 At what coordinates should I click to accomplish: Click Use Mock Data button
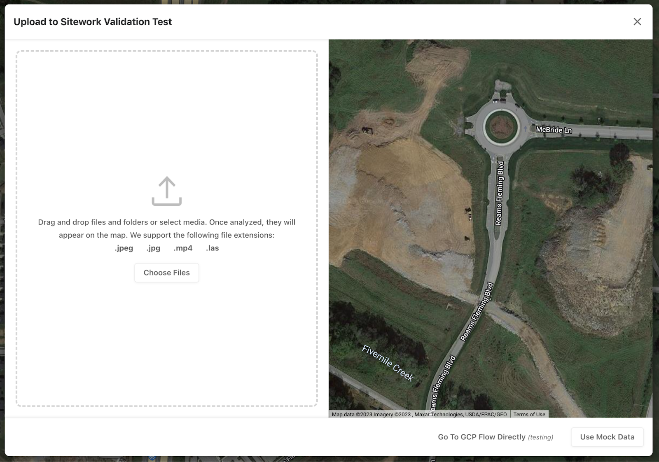tap(607, 437)
